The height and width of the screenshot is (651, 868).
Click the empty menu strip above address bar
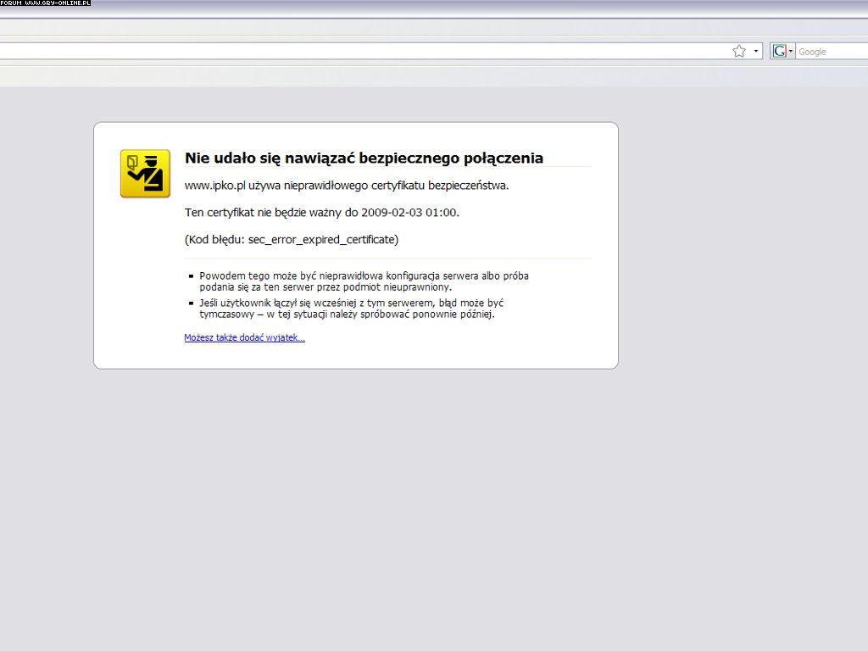[x=424, y=28]
